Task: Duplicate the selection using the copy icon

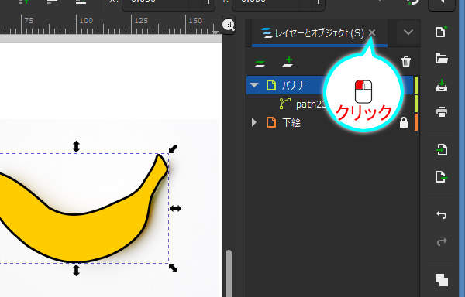Action: 442,280
